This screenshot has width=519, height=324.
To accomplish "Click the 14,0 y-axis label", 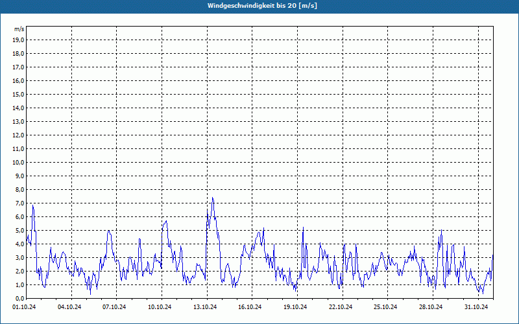I will point(19,108).
